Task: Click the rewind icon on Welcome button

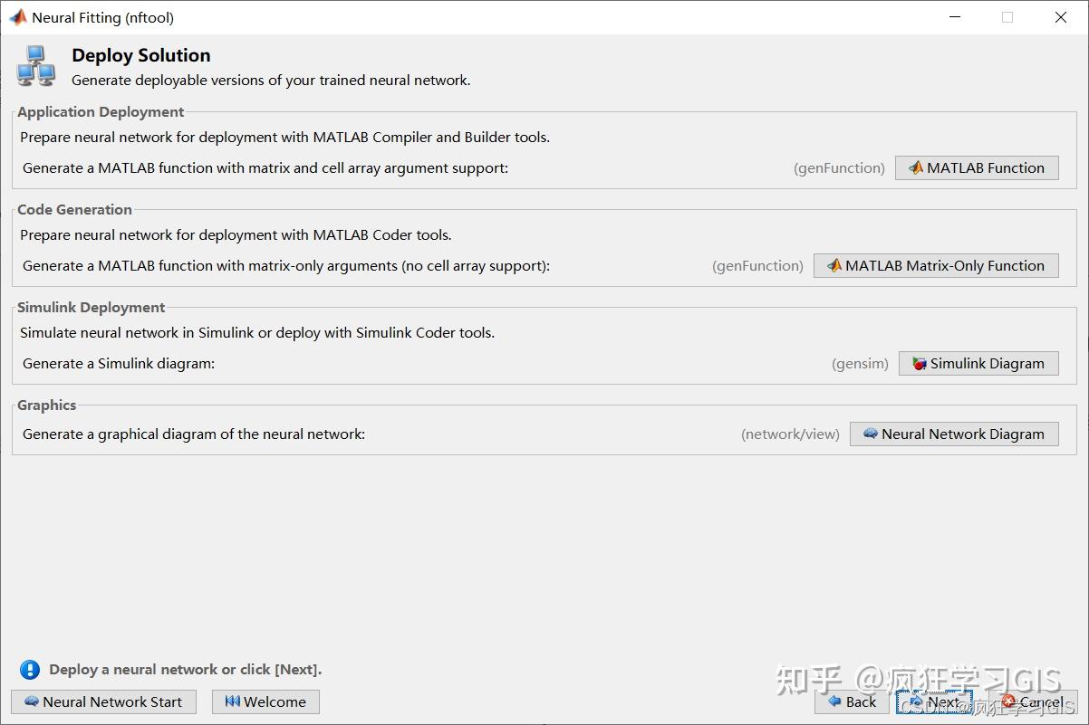Action: 233,701
